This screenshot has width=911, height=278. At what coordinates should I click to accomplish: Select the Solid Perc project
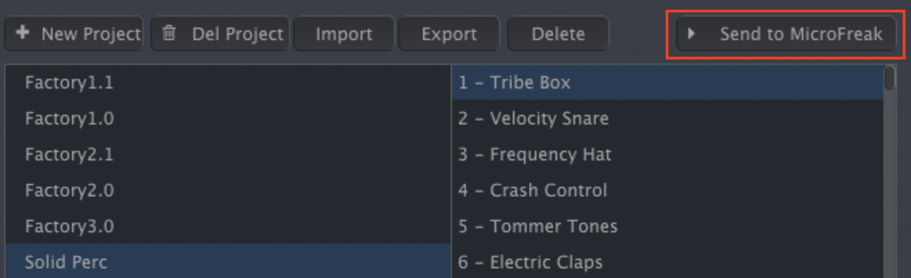click(228, 261)
